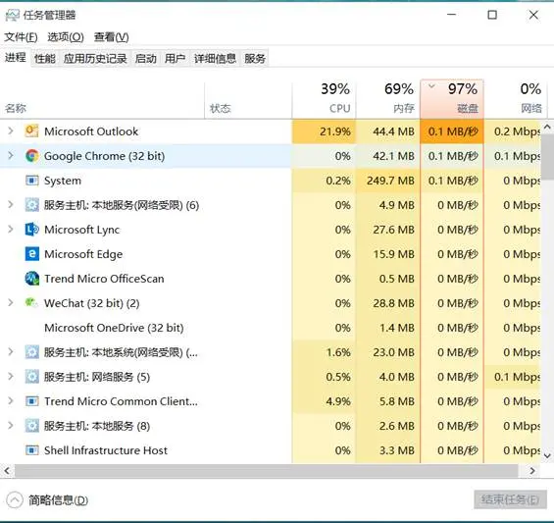Click the Trend Micro Common Client icon
Viewport: 554px width, 523px height.
31,401
